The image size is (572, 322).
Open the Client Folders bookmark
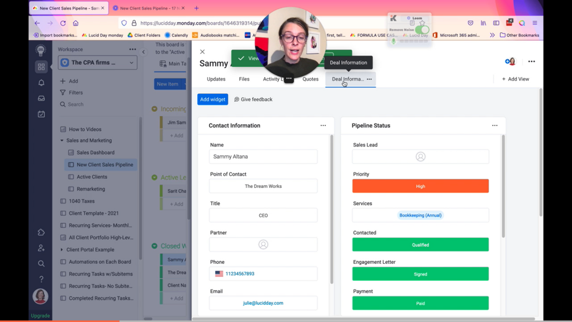pos(144,35)
